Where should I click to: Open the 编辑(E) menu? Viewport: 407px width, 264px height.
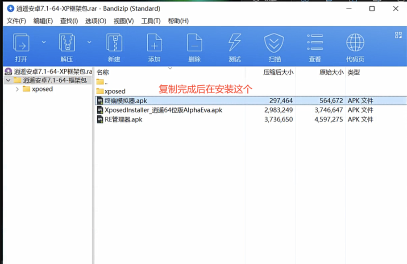[x=43, y=21]
